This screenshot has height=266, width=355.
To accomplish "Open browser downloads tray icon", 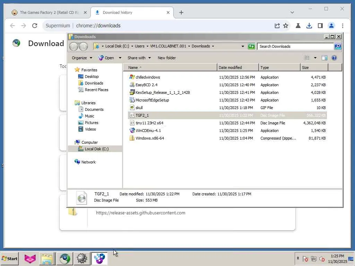I will (x=309, y=26).
